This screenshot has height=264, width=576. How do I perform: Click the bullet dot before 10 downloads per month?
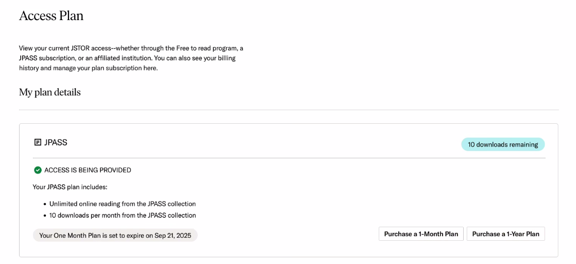(x=45, y=216)
